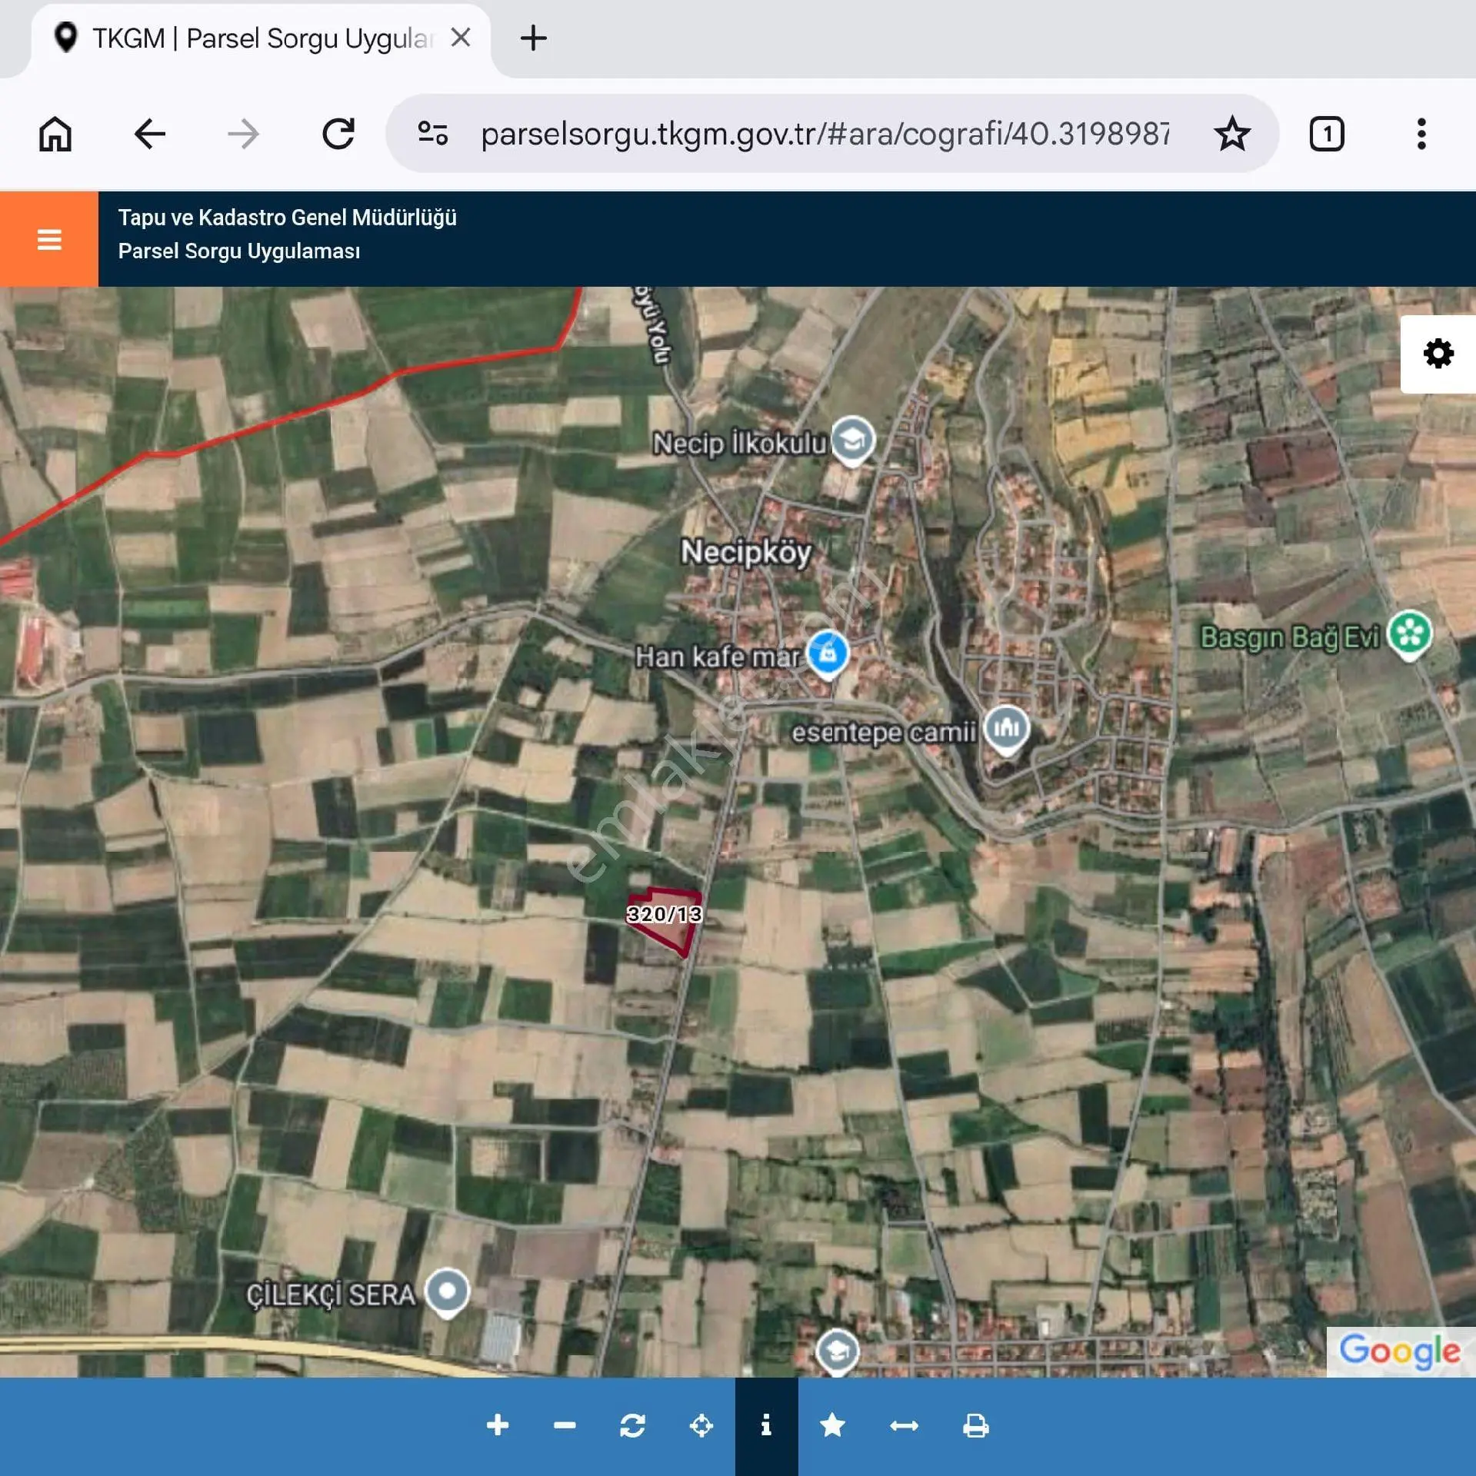
Task: Click the esentepe camii mosque marker
Action: pyautogui.click(x=1006, y=729)
